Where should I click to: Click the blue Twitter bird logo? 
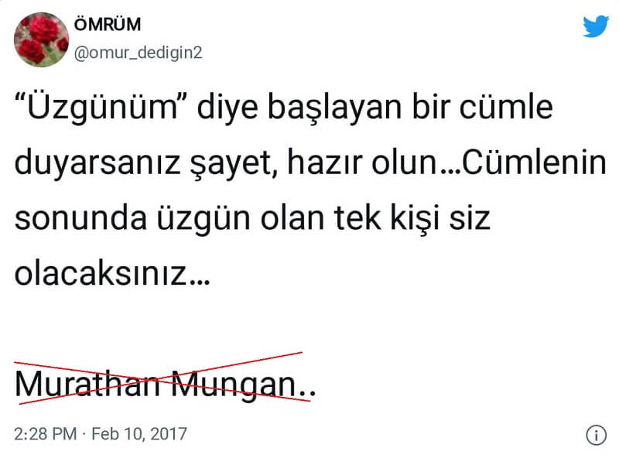(596, 26)
